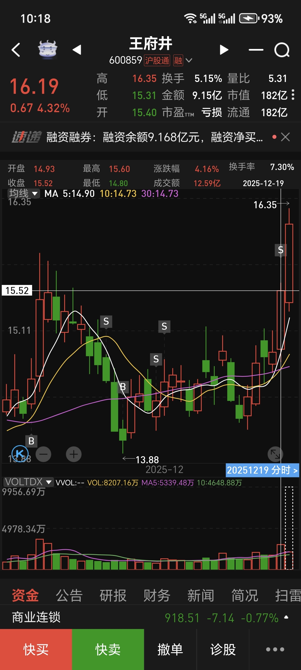
Task: Tap the date 2025-12-19 label
Action: 263,183
